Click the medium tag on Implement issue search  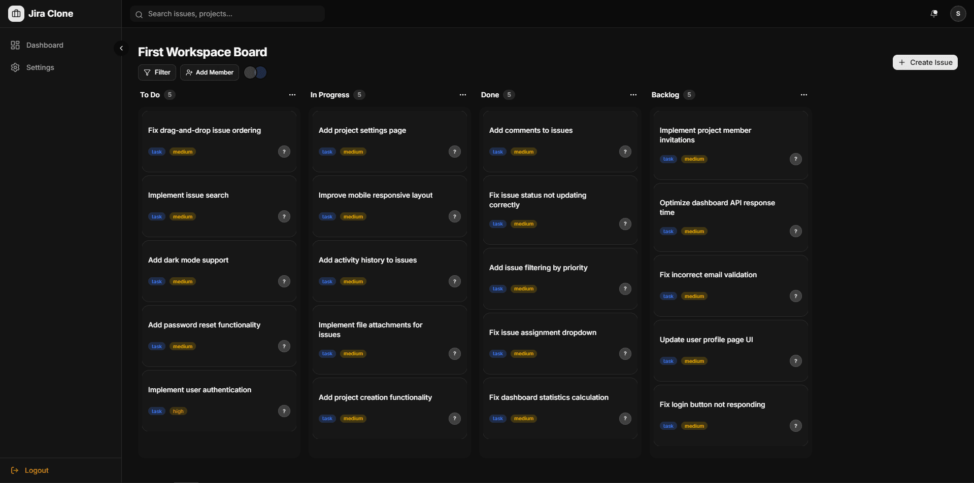(183, 216)
